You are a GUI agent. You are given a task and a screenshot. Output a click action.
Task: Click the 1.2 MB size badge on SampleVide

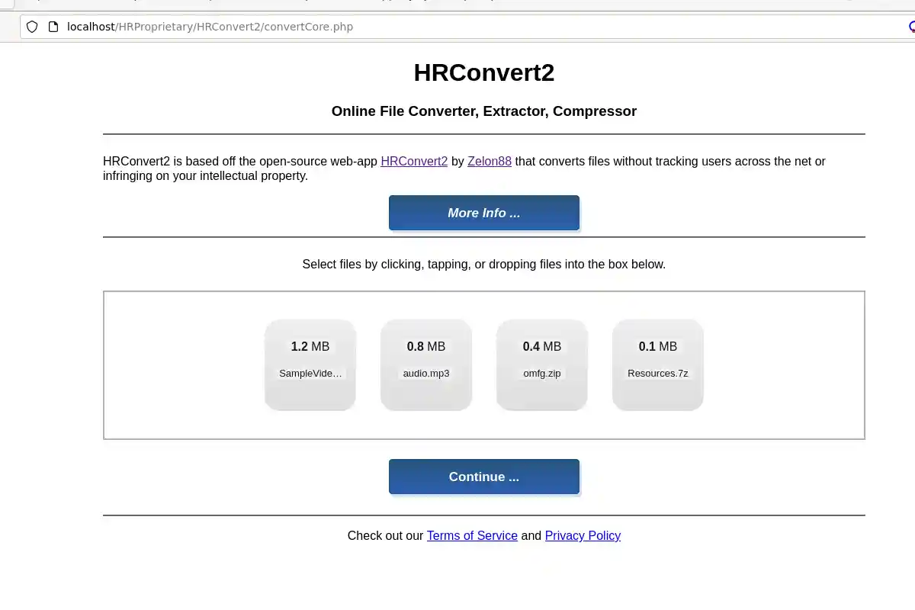310,346
